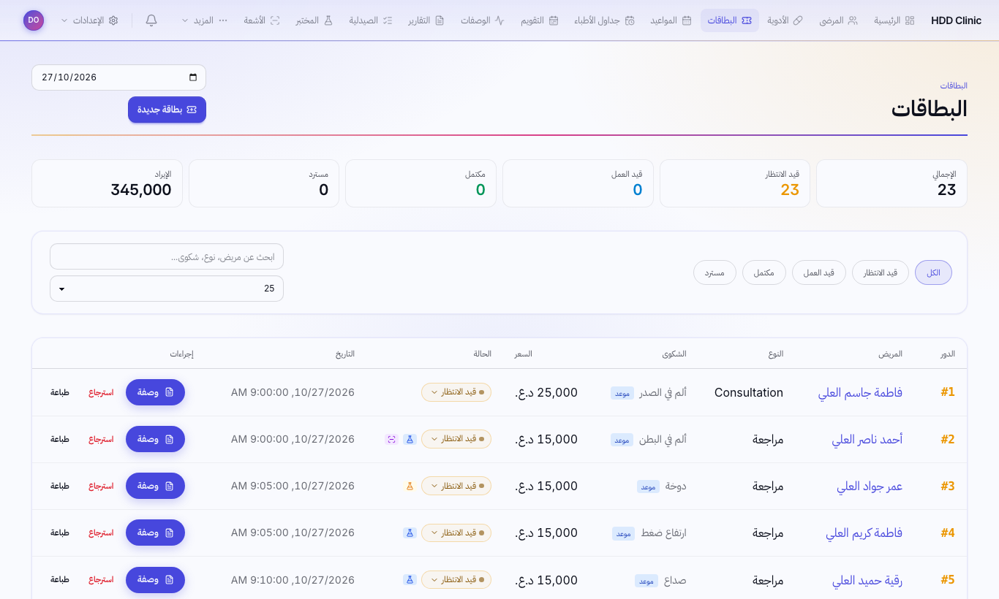Click the patients icon beside المرضى
Viewport: 999px width, 599px height.
[853, 20]
